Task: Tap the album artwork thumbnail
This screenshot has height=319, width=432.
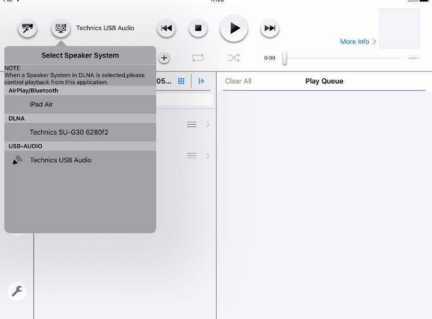Action: click(399, 28)
